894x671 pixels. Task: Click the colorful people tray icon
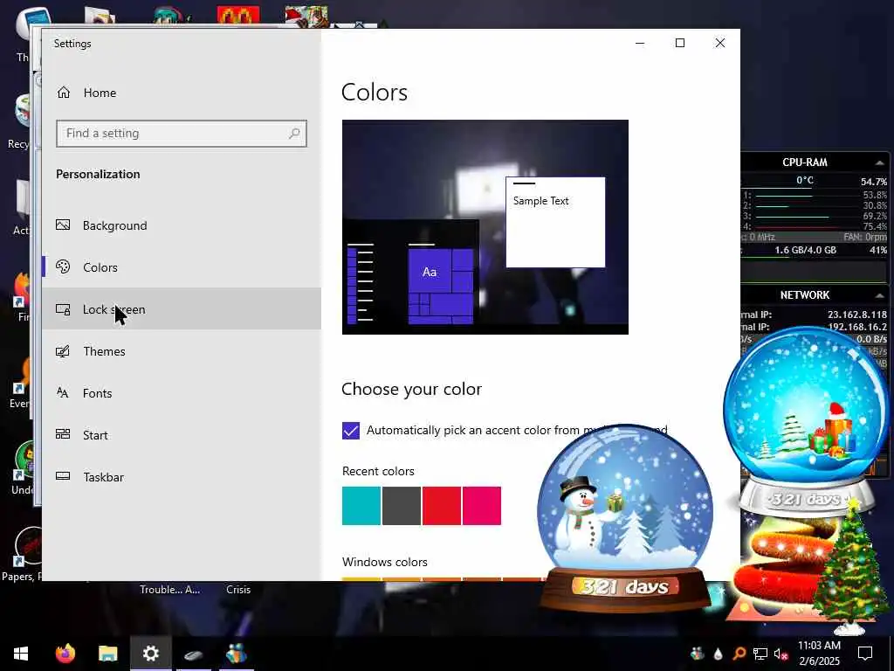pos(697,654)
